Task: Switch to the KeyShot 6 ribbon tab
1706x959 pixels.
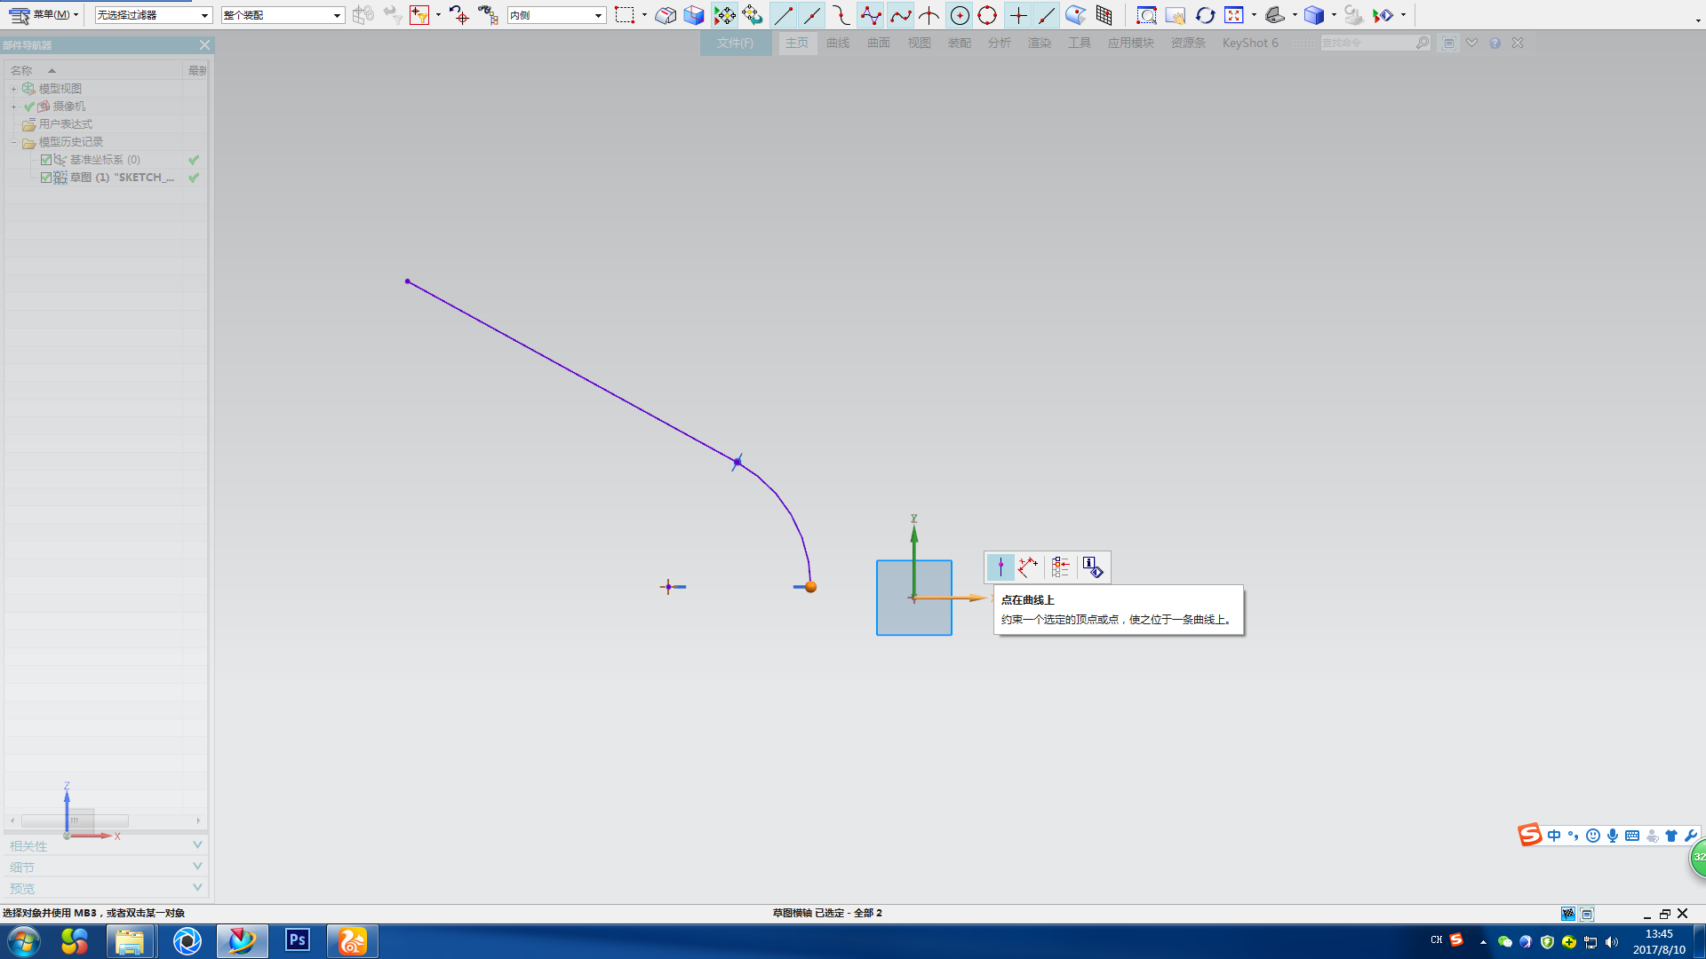Action: pos(1250,43)
